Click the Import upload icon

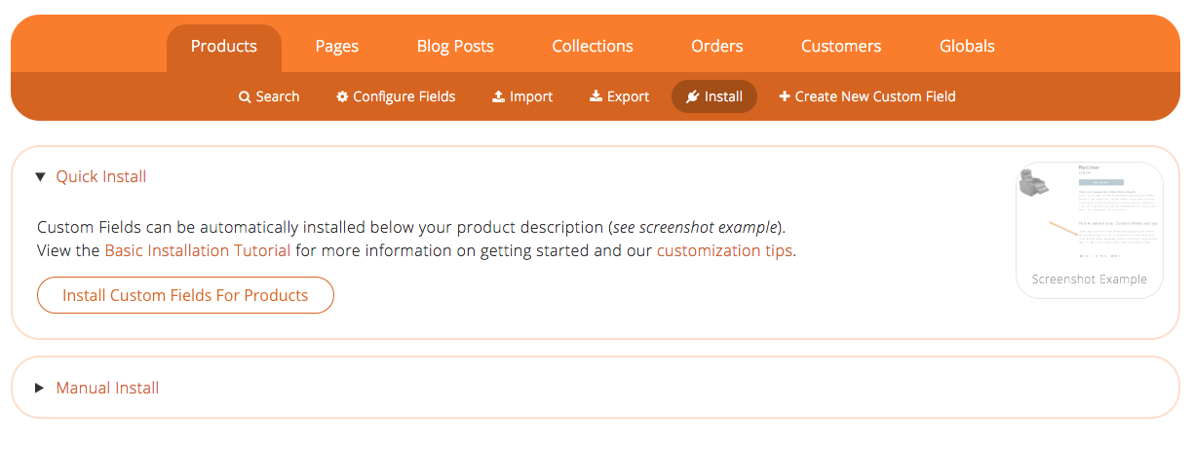coord(498,96)
